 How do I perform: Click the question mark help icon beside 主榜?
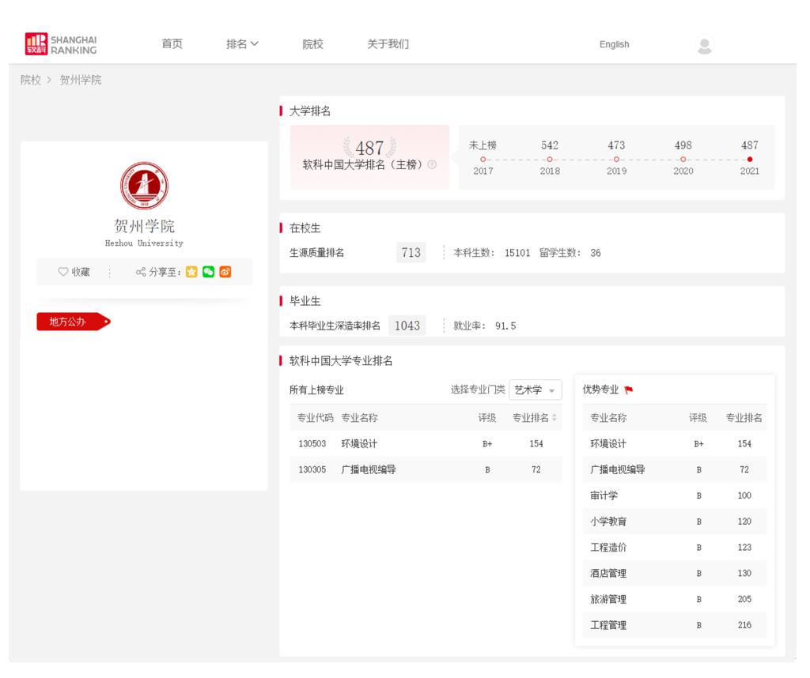[432, 165]
